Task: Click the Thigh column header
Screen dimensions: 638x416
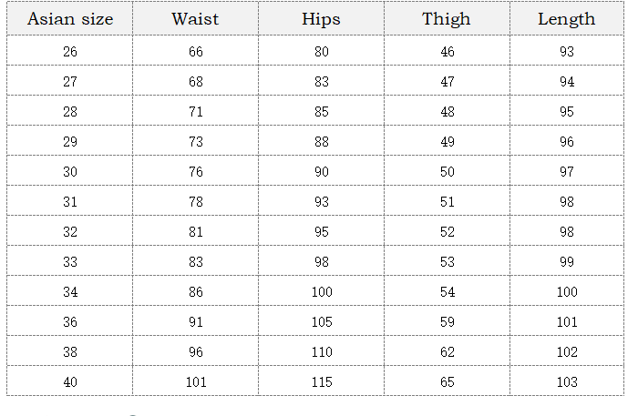Action: pos(447,19)
